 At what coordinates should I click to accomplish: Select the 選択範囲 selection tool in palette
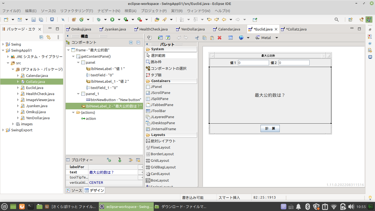tap(171, 55)
